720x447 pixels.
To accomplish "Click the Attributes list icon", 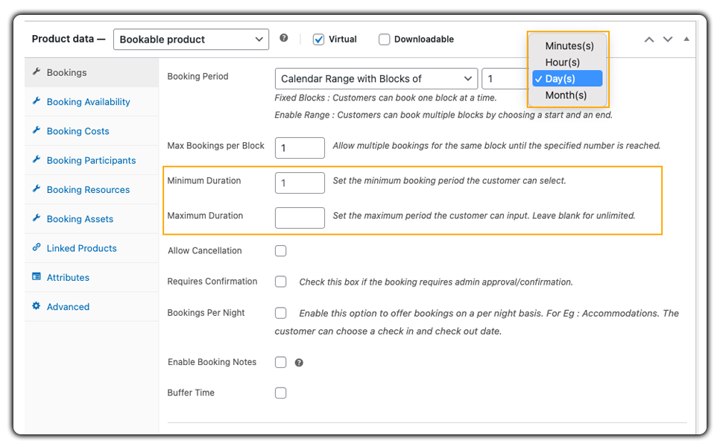I will coord(37,276).
